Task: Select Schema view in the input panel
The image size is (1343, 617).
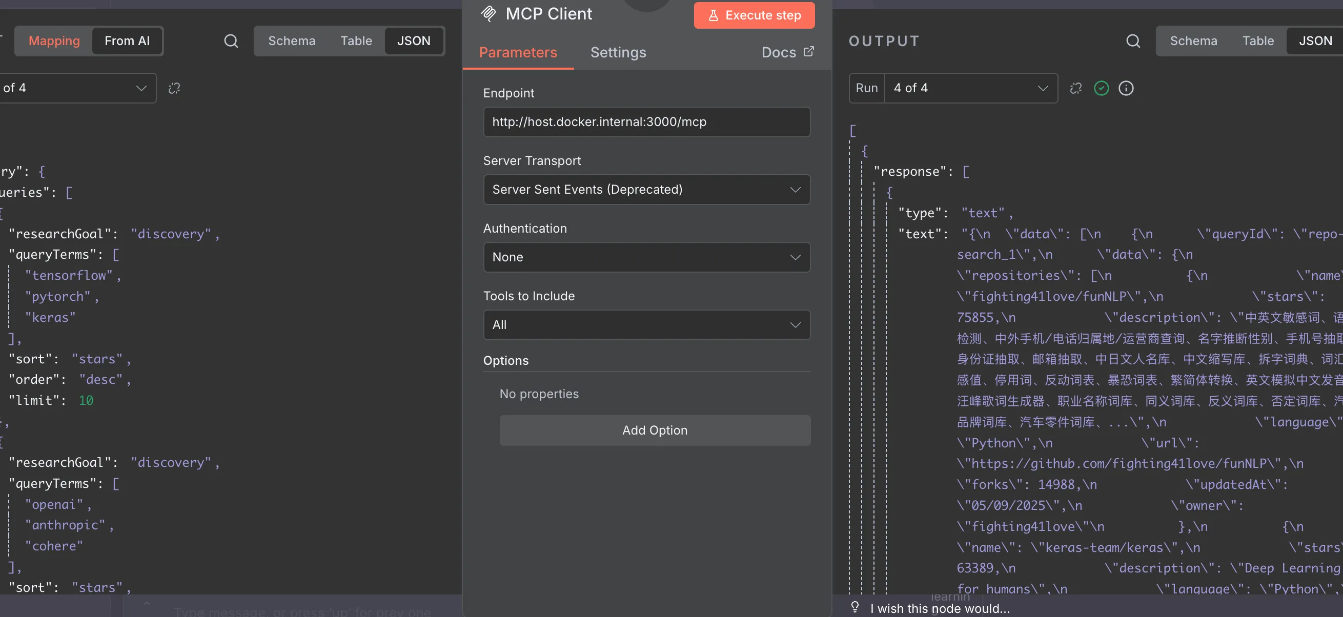Action: tap(292, 40)
